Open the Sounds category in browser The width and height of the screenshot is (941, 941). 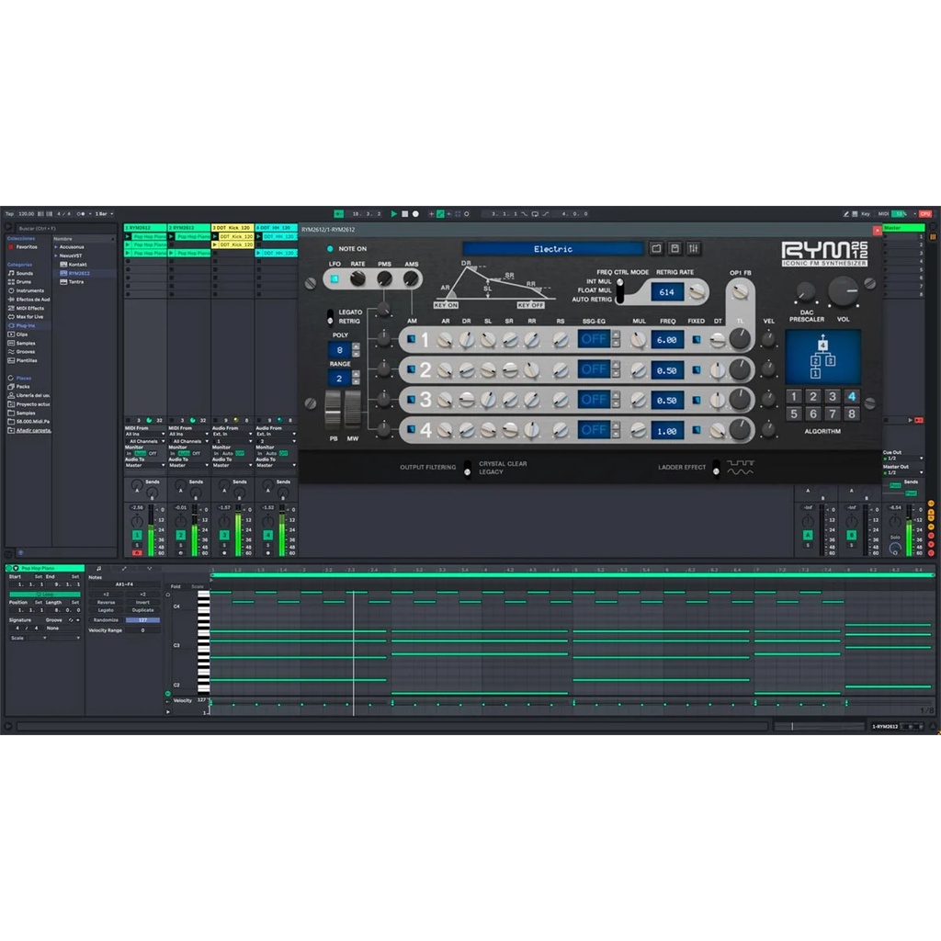pyautogui.click(x=25, y=273)
